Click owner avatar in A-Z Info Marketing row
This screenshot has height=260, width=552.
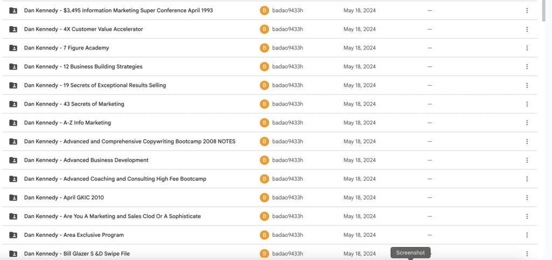[264, 122]
